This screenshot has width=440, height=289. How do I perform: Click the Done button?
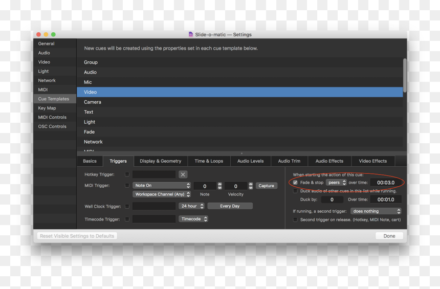(389, 236)
